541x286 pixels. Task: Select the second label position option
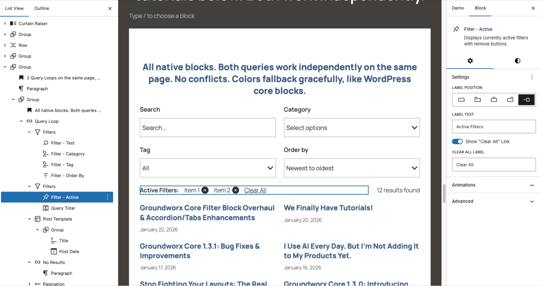click(478, 100)
